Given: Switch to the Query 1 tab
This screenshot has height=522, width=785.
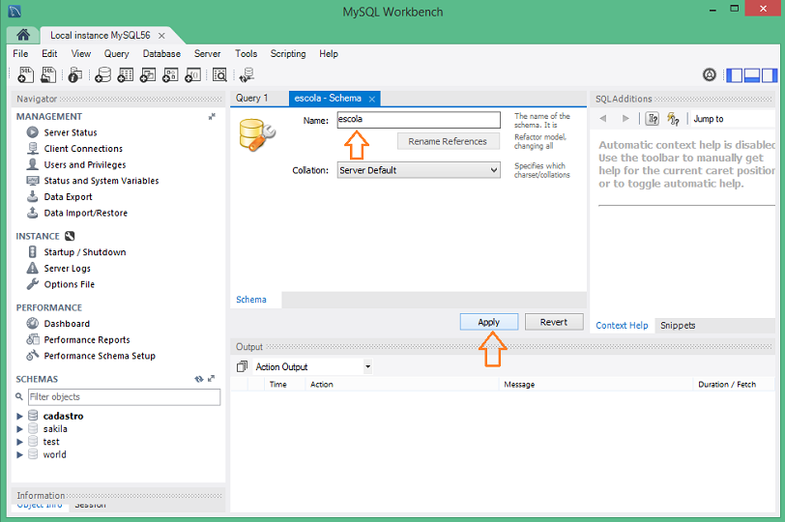Looking at the screenshot, I should [x=252, y=99].
